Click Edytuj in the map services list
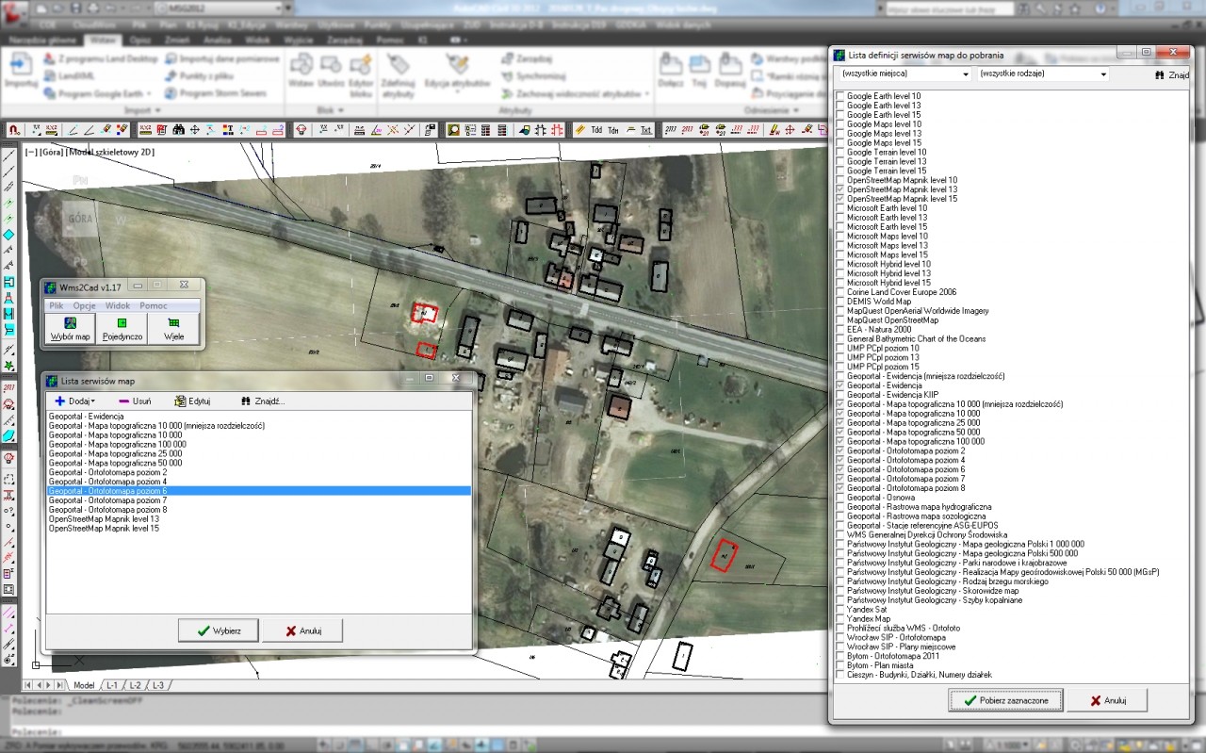 point(192,401)
